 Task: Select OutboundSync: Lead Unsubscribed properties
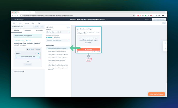(x=56, y=61)
